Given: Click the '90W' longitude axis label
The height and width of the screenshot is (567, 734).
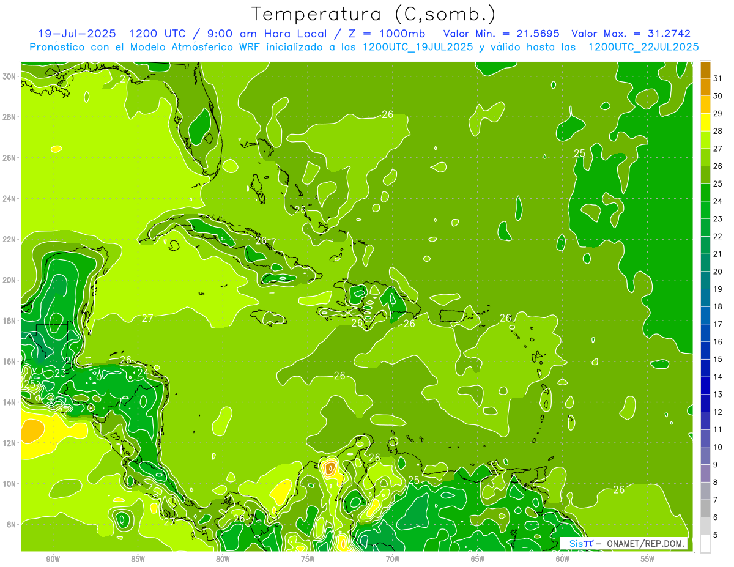Looking at the screenshot, I should coord(53,559).
